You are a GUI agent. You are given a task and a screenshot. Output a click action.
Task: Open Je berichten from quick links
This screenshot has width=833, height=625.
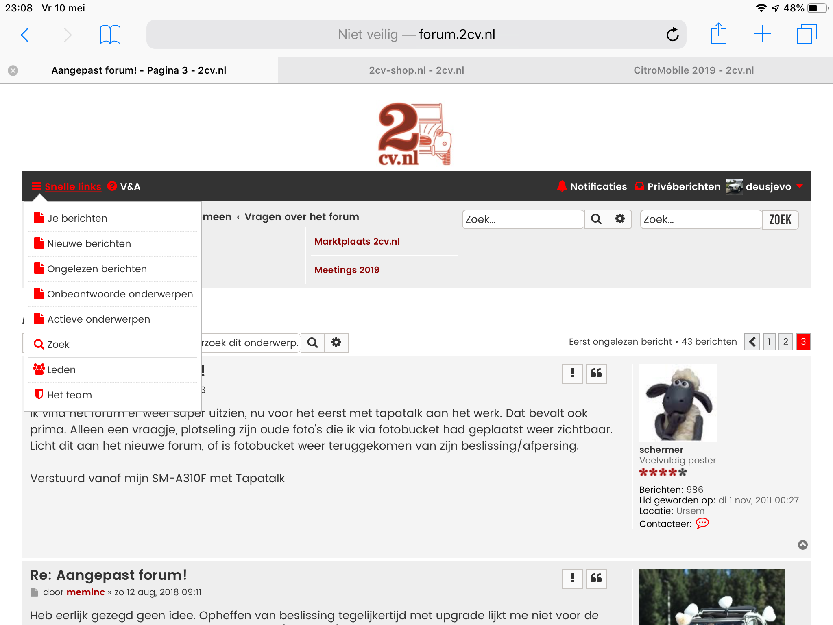(113, 219)
